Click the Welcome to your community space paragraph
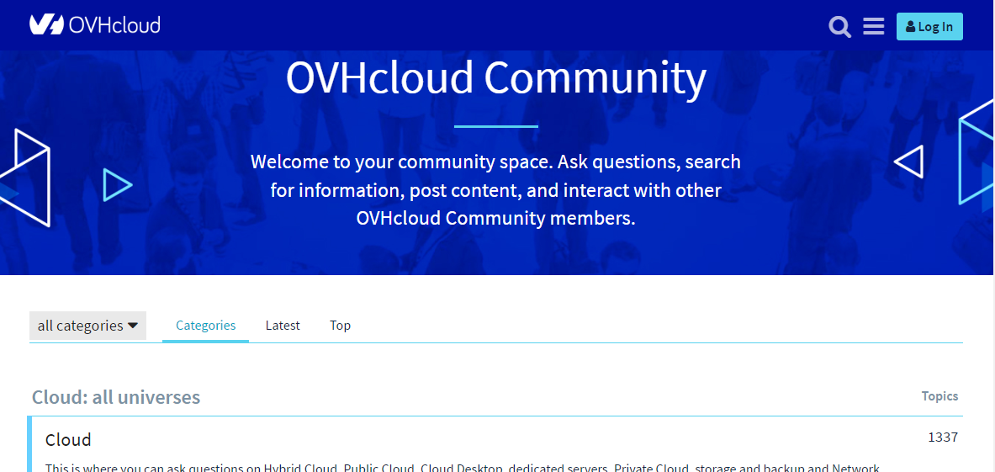Viewport: 995px width, 472px height. point(495,190)
